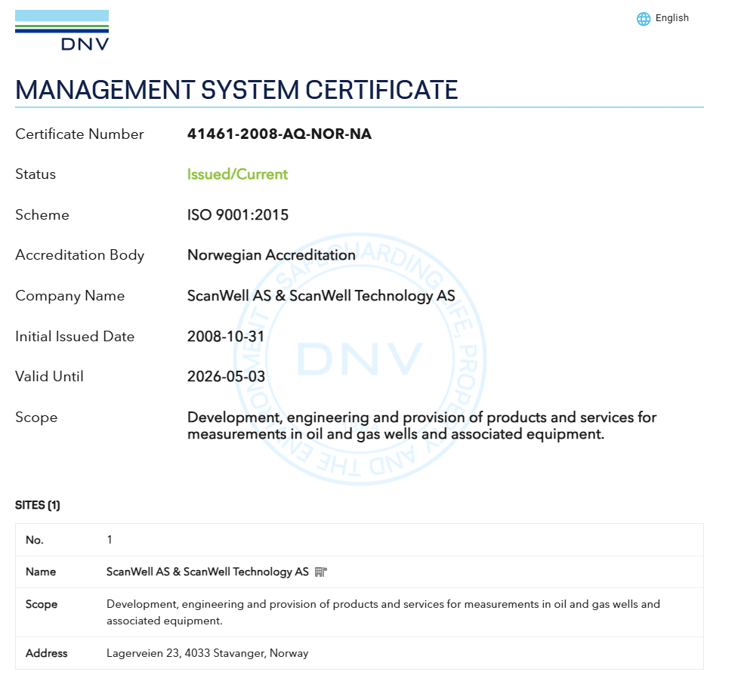Click the DNV logo at top
738x678 pixels.
click(62, 30)
